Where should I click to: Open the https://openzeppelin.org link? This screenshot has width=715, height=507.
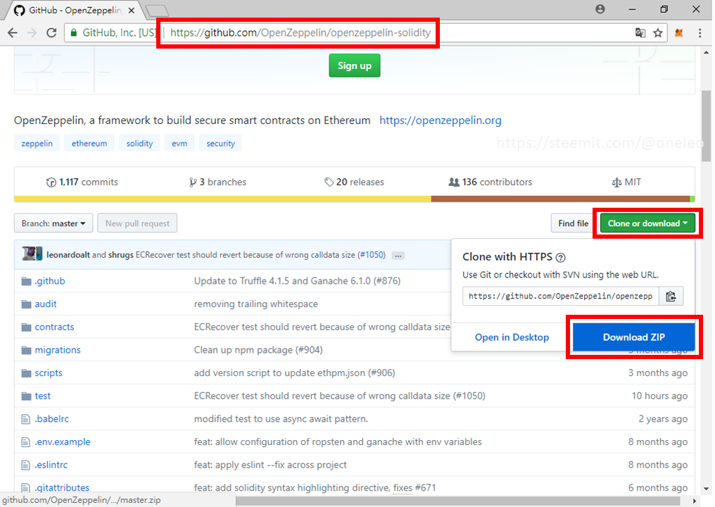click(x=440, y=120)
